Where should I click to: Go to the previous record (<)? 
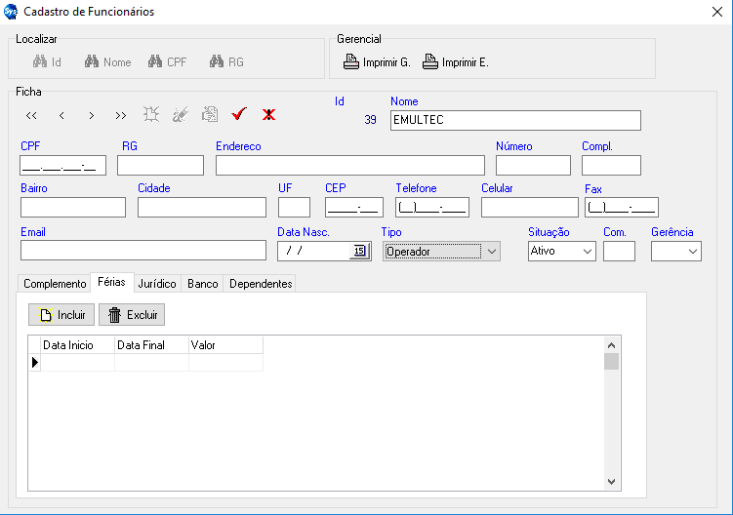(x=61, y=115)
